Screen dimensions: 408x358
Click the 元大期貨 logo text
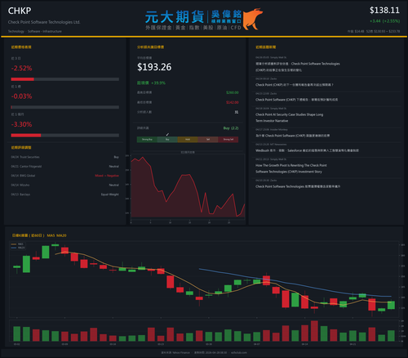click(x=175, y=17)
